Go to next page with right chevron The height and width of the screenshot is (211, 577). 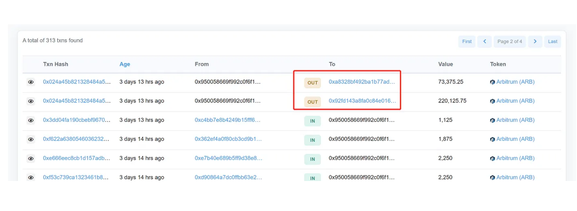tap(535, 41)
